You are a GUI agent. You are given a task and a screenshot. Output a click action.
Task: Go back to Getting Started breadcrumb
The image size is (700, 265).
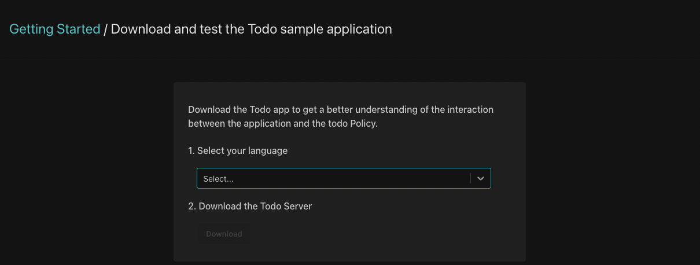[x=55, y=29]
